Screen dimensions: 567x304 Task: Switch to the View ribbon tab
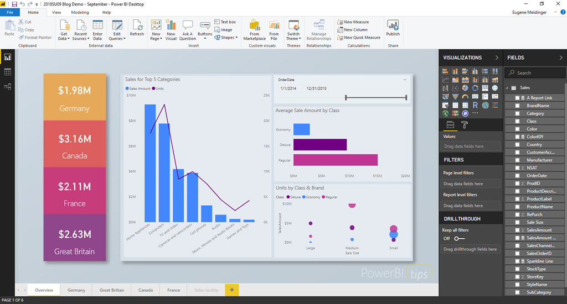(x=56, y=12)
